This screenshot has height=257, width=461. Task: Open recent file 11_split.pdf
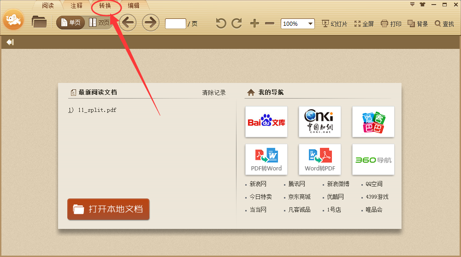click(97, 110)
